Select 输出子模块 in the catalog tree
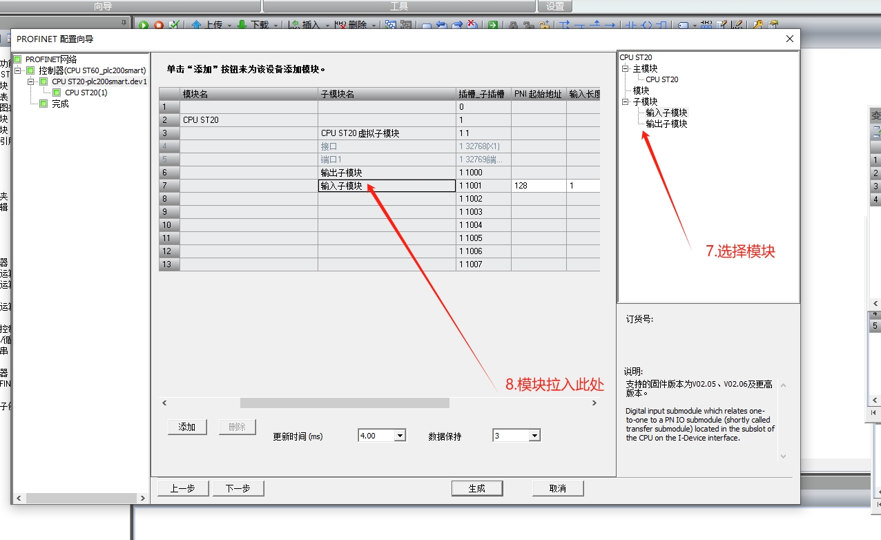881x540 pixels. tap(666, 124)
